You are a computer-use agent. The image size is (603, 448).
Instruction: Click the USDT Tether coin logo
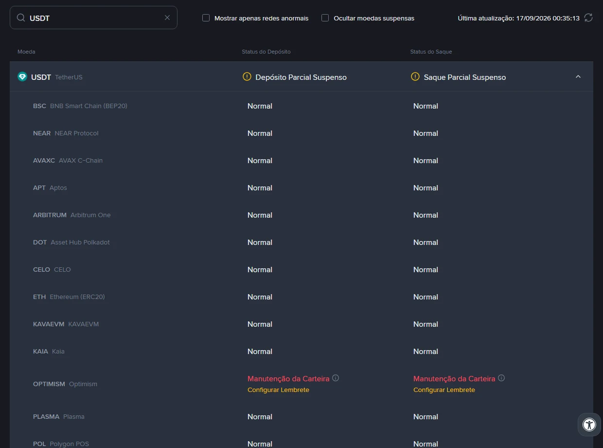(x=22, y=77)
